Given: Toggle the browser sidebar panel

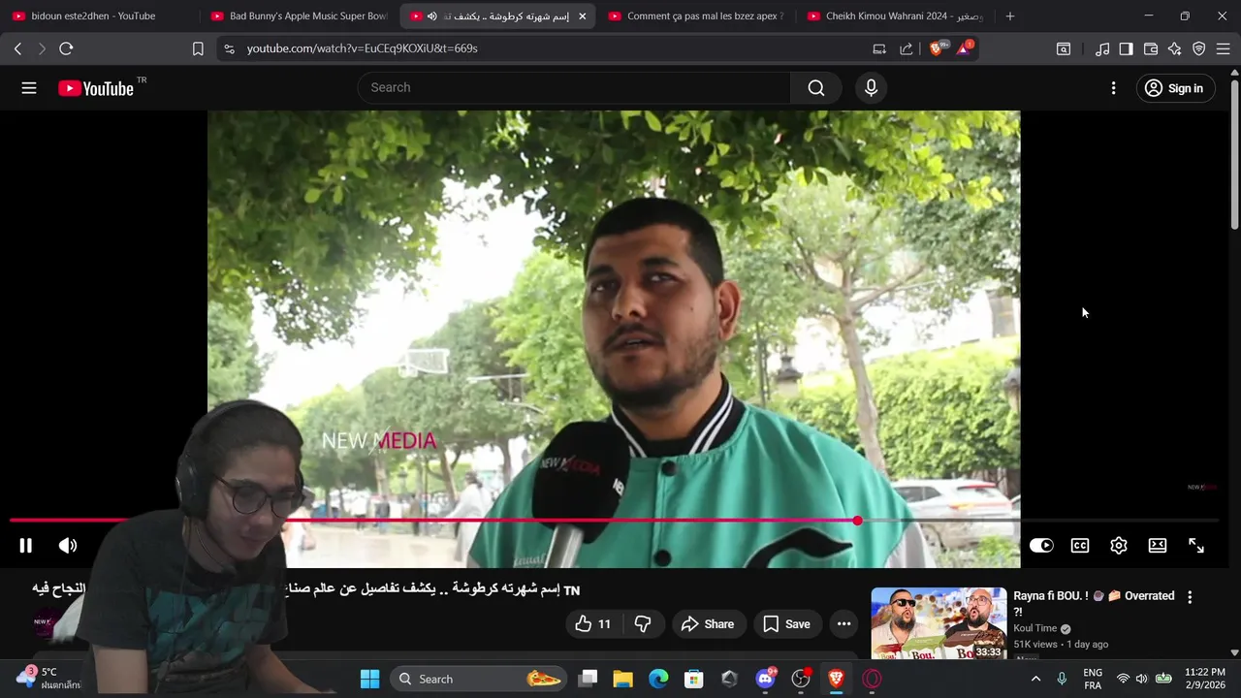Looking at the screenshot, I should 1127,48.
